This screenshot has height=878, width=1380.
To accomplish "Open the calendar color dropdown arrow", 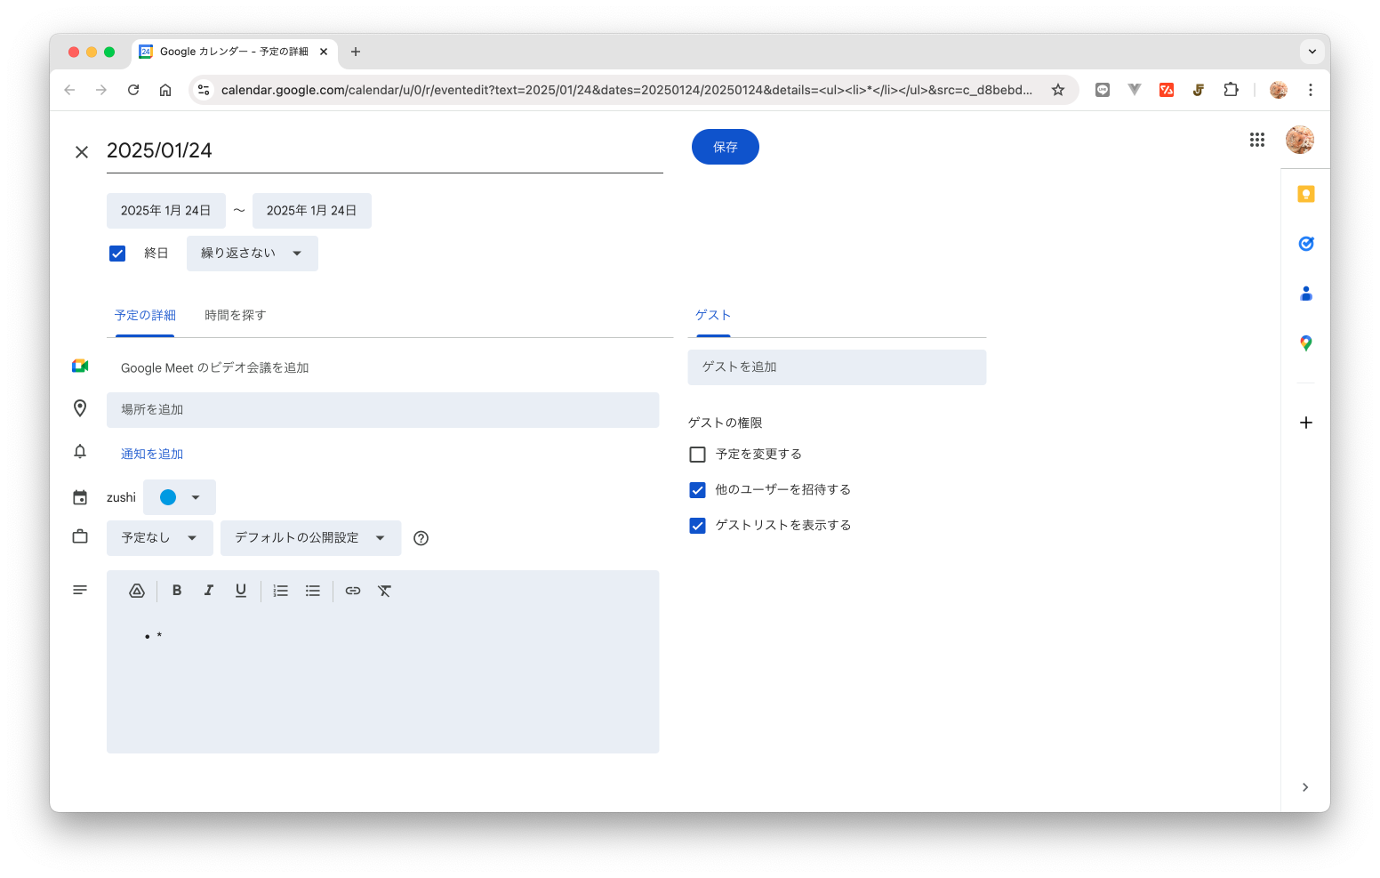I will click(196, 497).
